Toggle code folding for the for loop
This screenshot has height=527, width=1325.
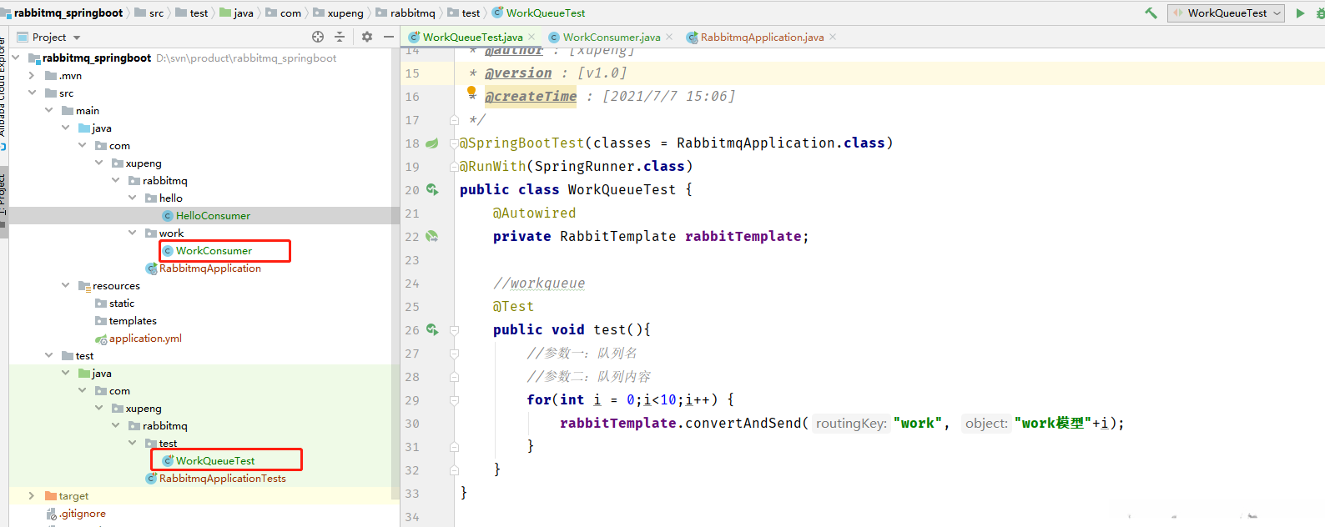[x=455, y=400]
